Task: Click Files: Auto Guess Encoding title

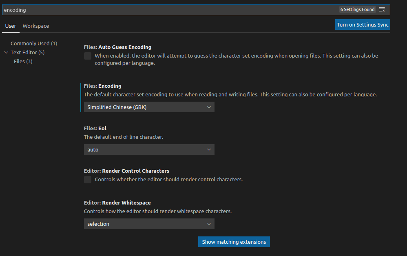Action: pyautogui.click(x=117, y=47)
